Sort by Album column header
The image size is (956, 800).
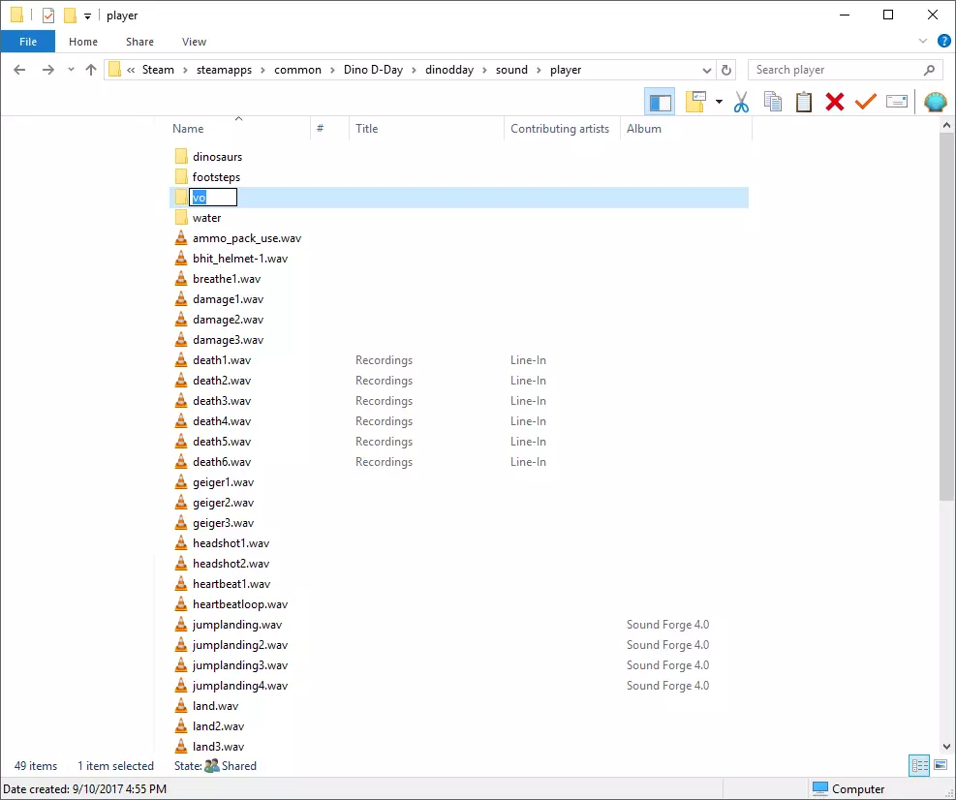(644, 129)
